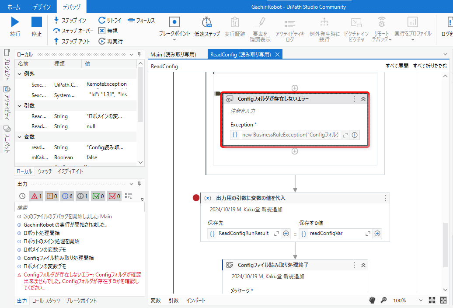Screen dimensions: 453x308
Task: Open the 引数 panel at the bottom
Action: [x=174, y=301]
